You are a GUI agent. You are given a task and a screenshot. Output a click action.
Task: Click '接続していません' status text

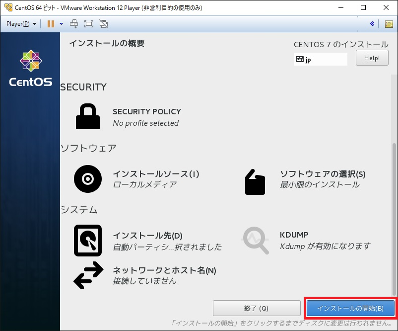pyautogui.click(x=144, y=281)
